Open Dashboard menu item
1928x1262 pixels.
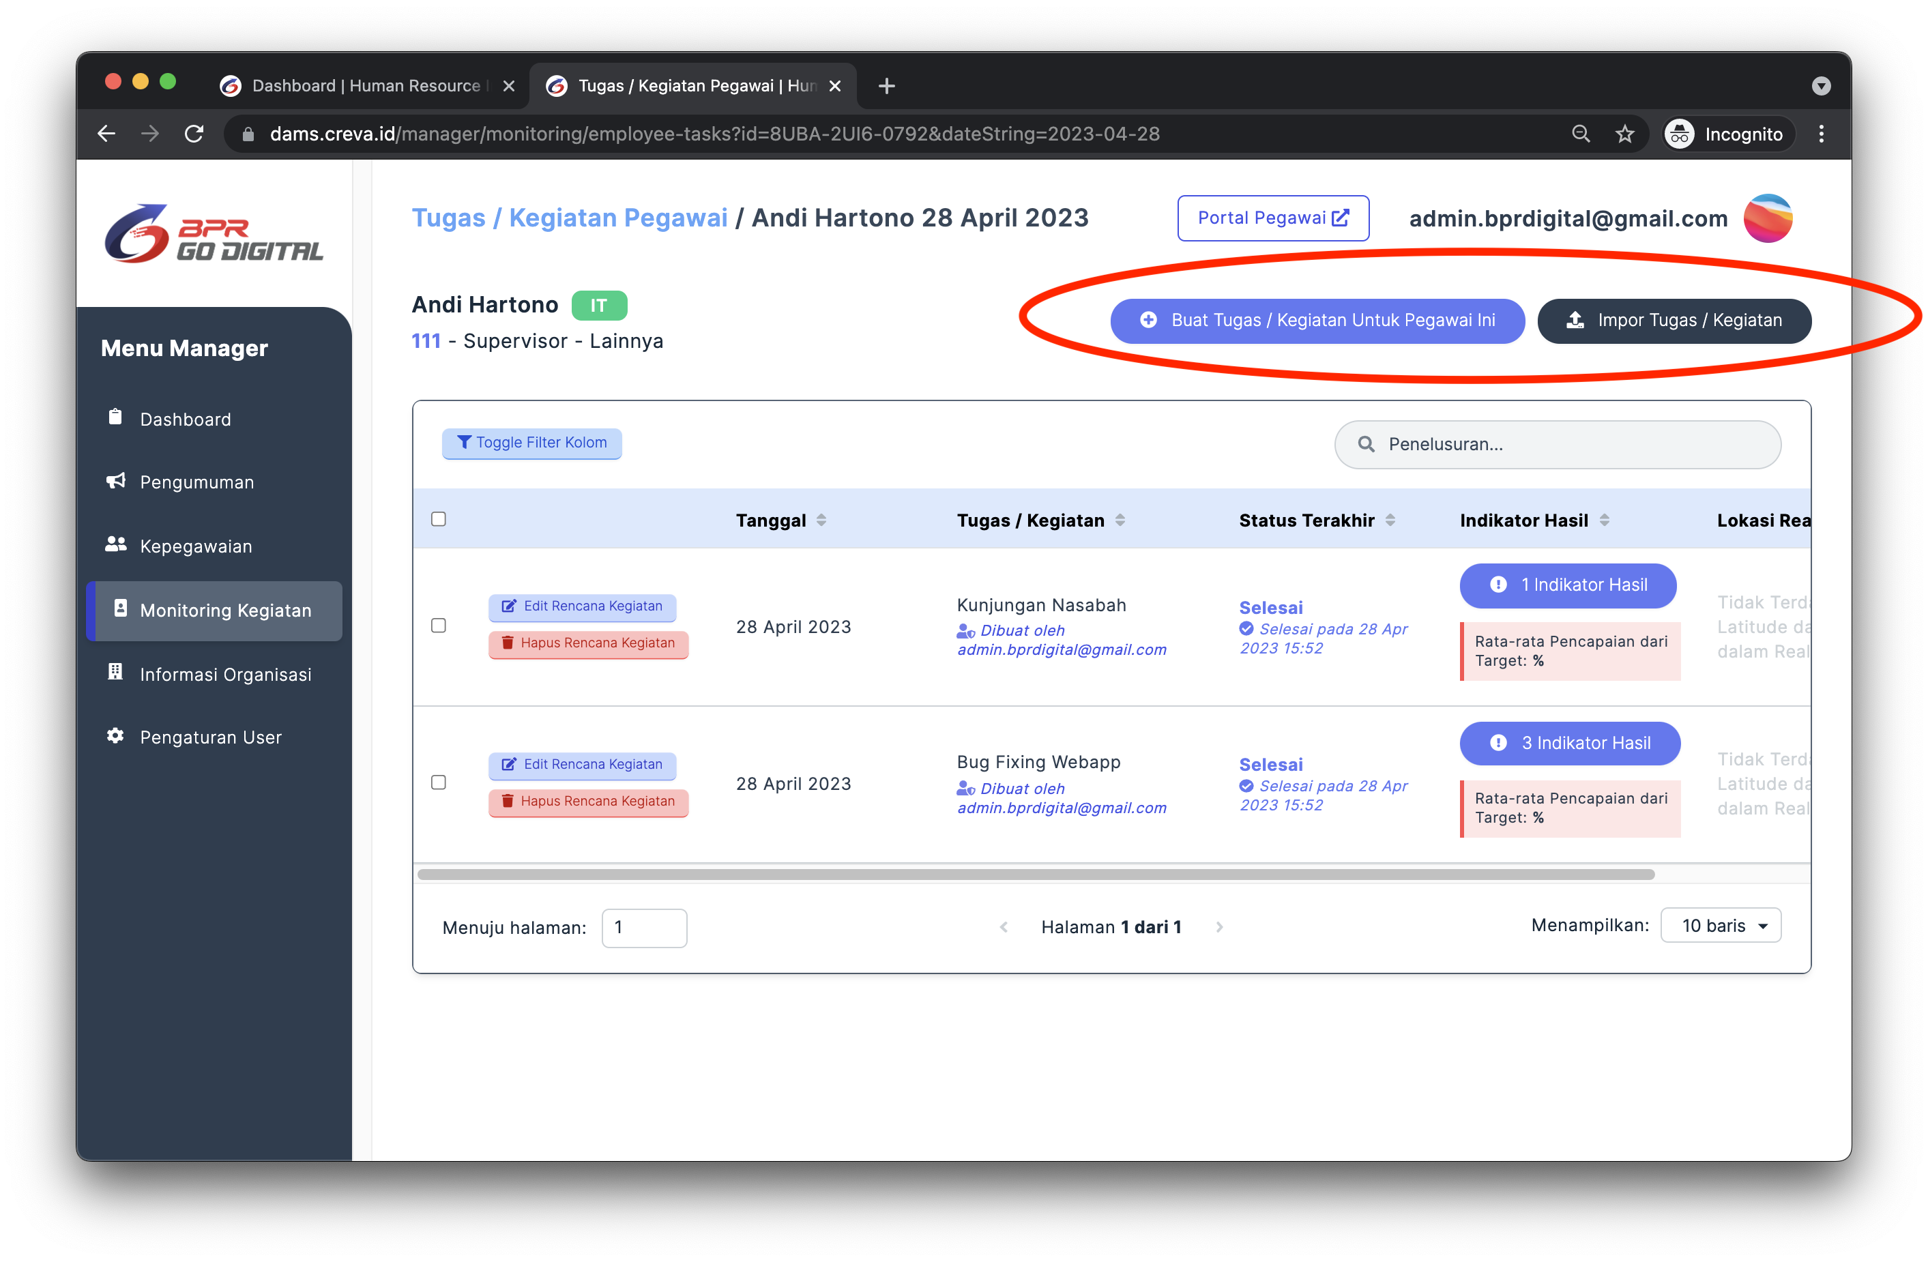tap(183, 418)
